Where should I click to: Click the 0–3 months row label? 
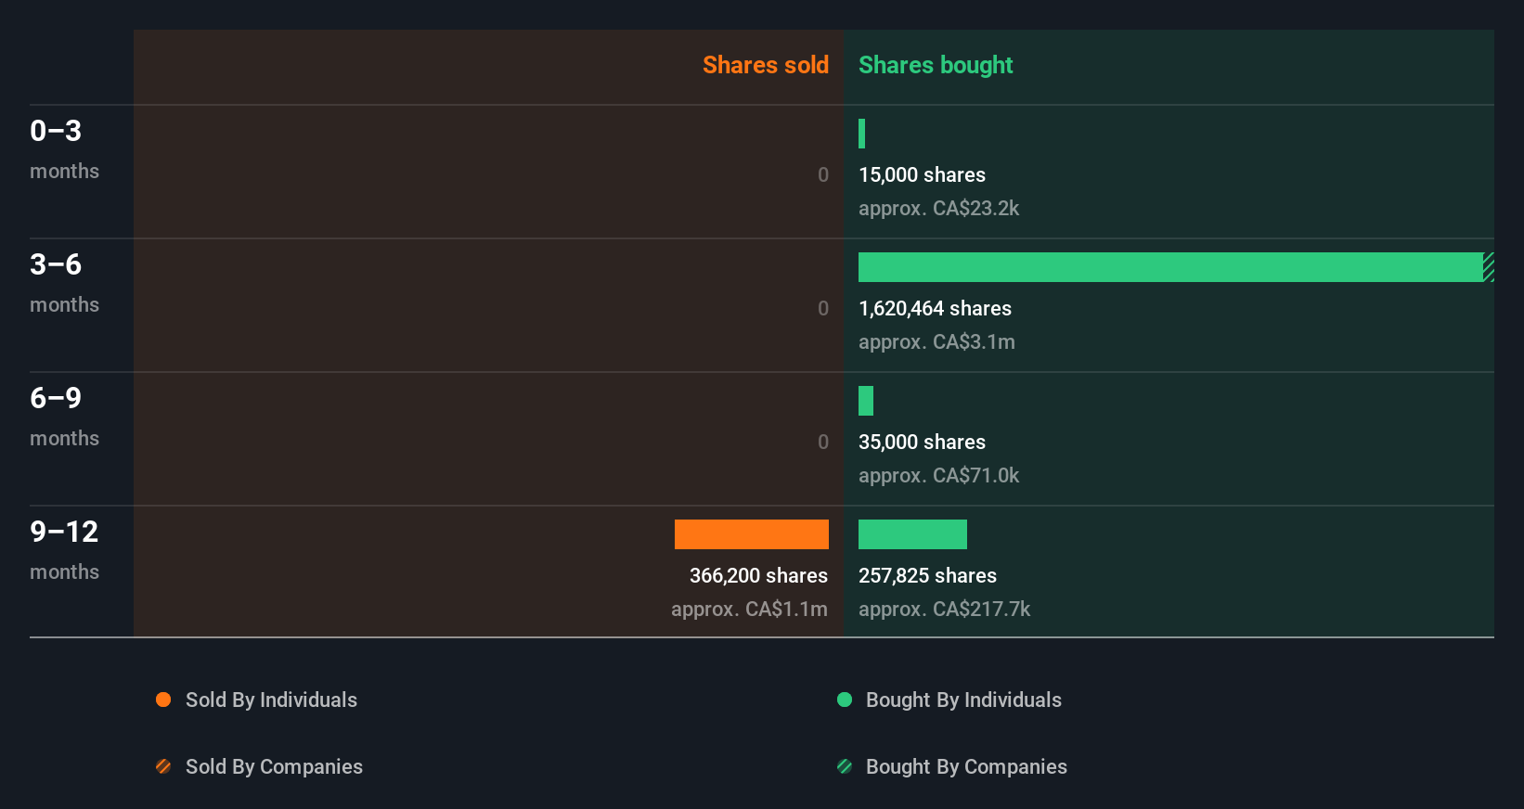[x=64, y=148]
